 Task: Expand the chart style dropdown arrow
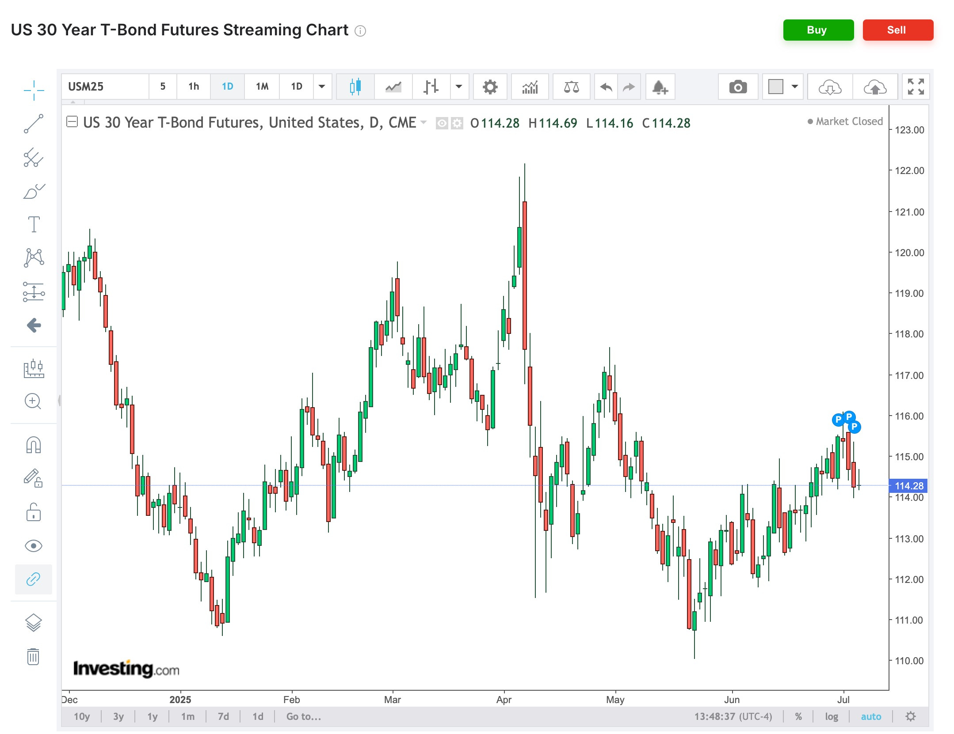[459, 87]
